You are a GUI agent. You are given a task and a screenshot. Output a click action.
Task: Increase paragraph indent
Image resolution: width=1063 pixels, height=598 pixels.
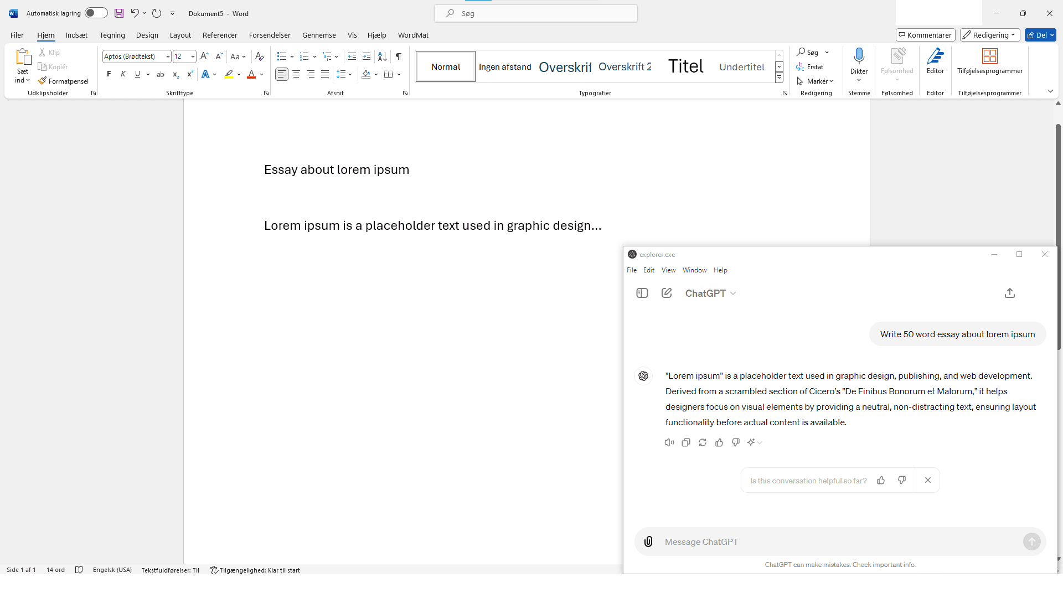point(366,56)
